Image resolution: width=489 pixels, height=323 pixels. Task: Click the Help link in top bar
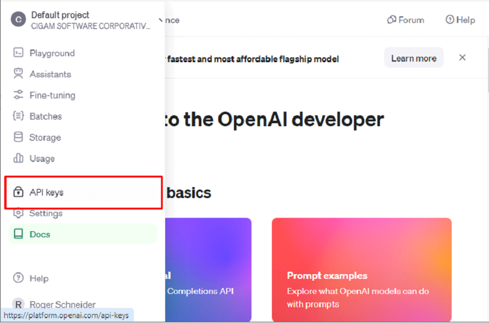(x=460, y=20)
